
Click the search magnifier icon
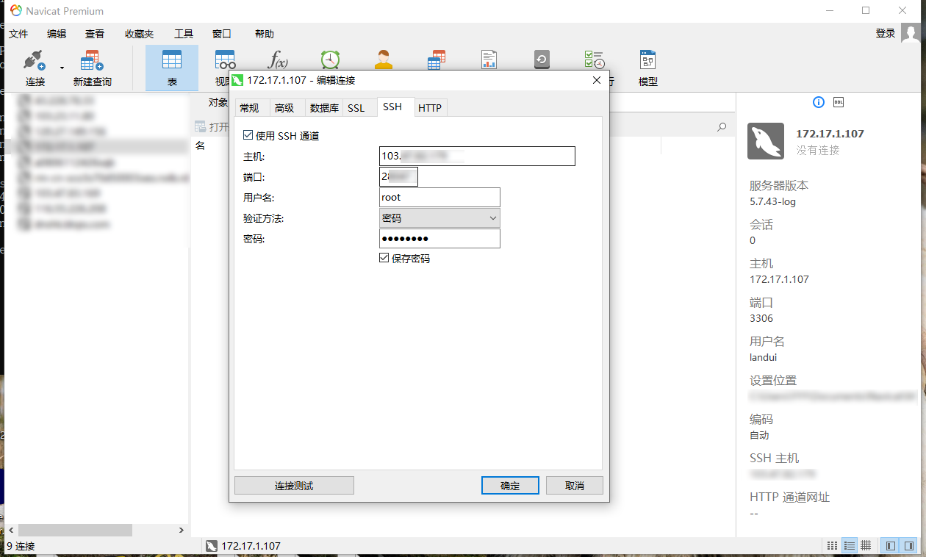tap(722, 127)
